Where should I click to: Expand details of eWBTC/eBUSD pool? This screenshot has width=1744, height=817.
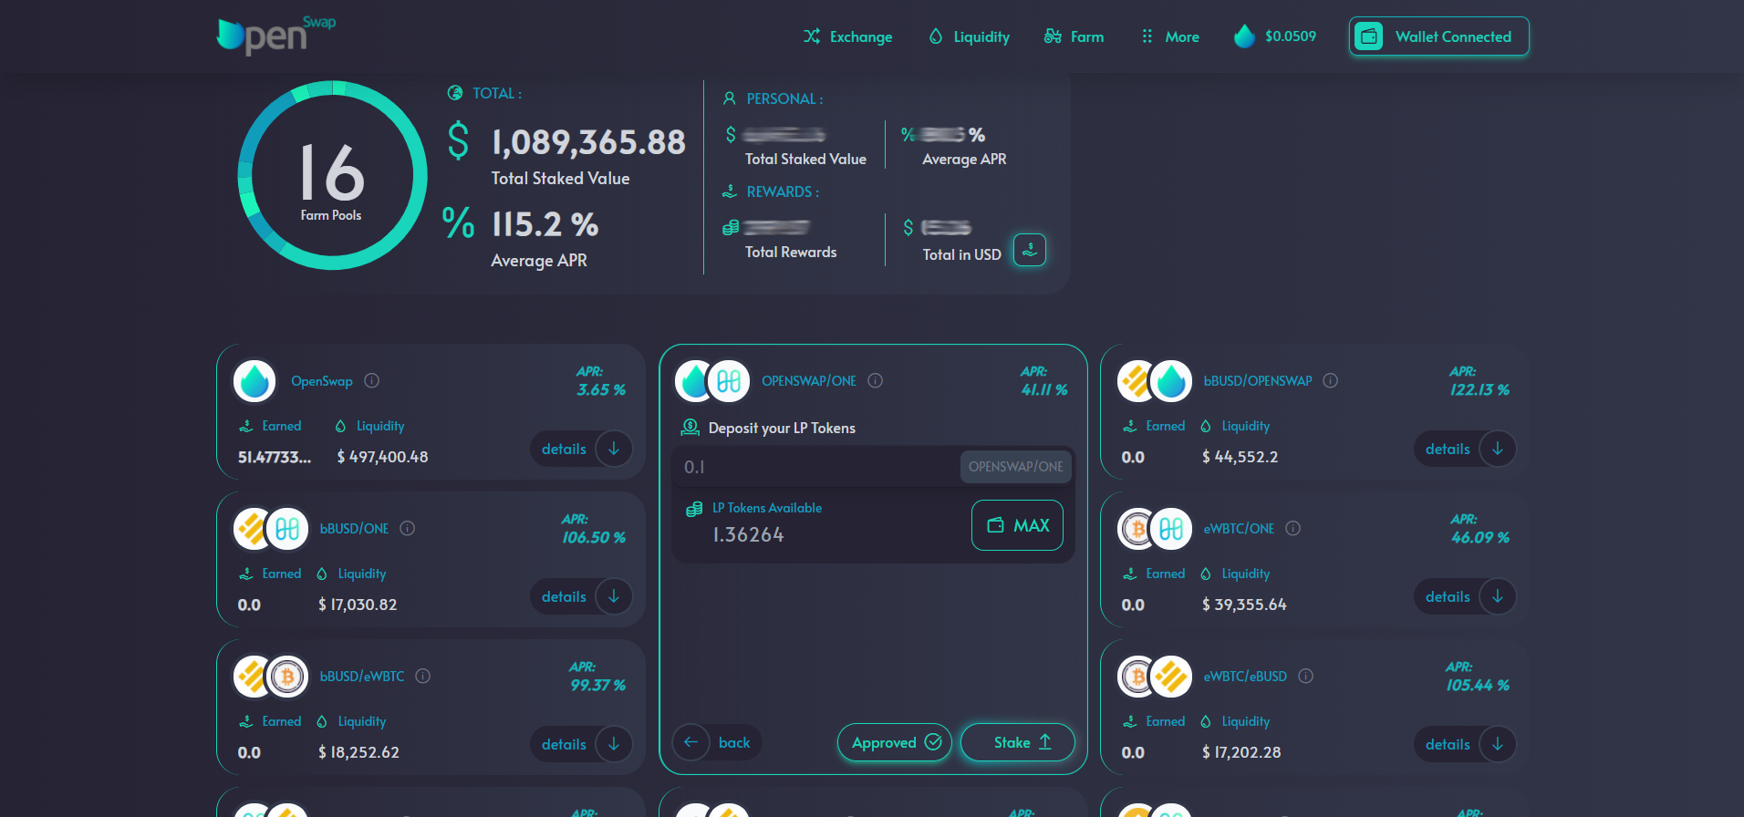point(1465,744)
